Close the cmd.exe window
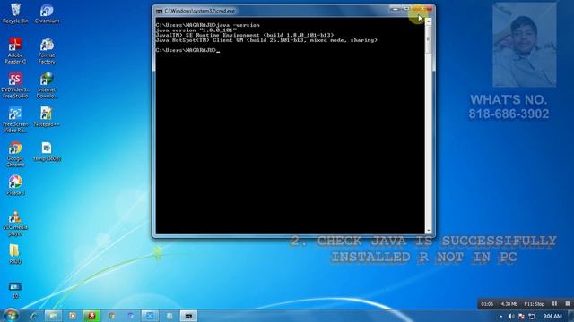Image resolution: width=574 pixels, height=322 pixels. (422, 8)
